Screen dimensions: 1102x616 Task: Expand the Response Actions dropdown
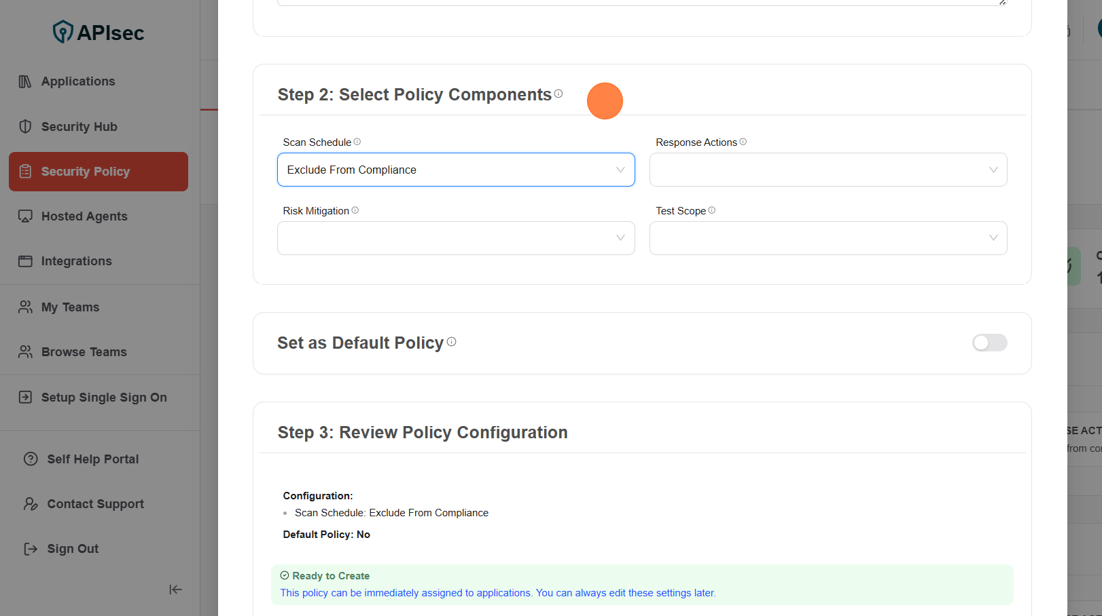click(828, 170)
